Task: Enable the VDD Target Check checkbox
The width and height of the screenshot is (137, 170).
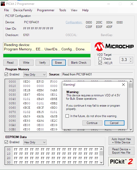Action: pos(100,59)
